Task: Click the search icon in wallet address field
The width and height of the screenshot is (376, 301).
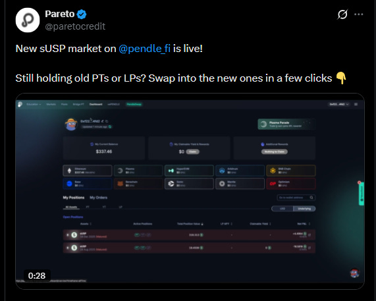Action: pos(311,198)
